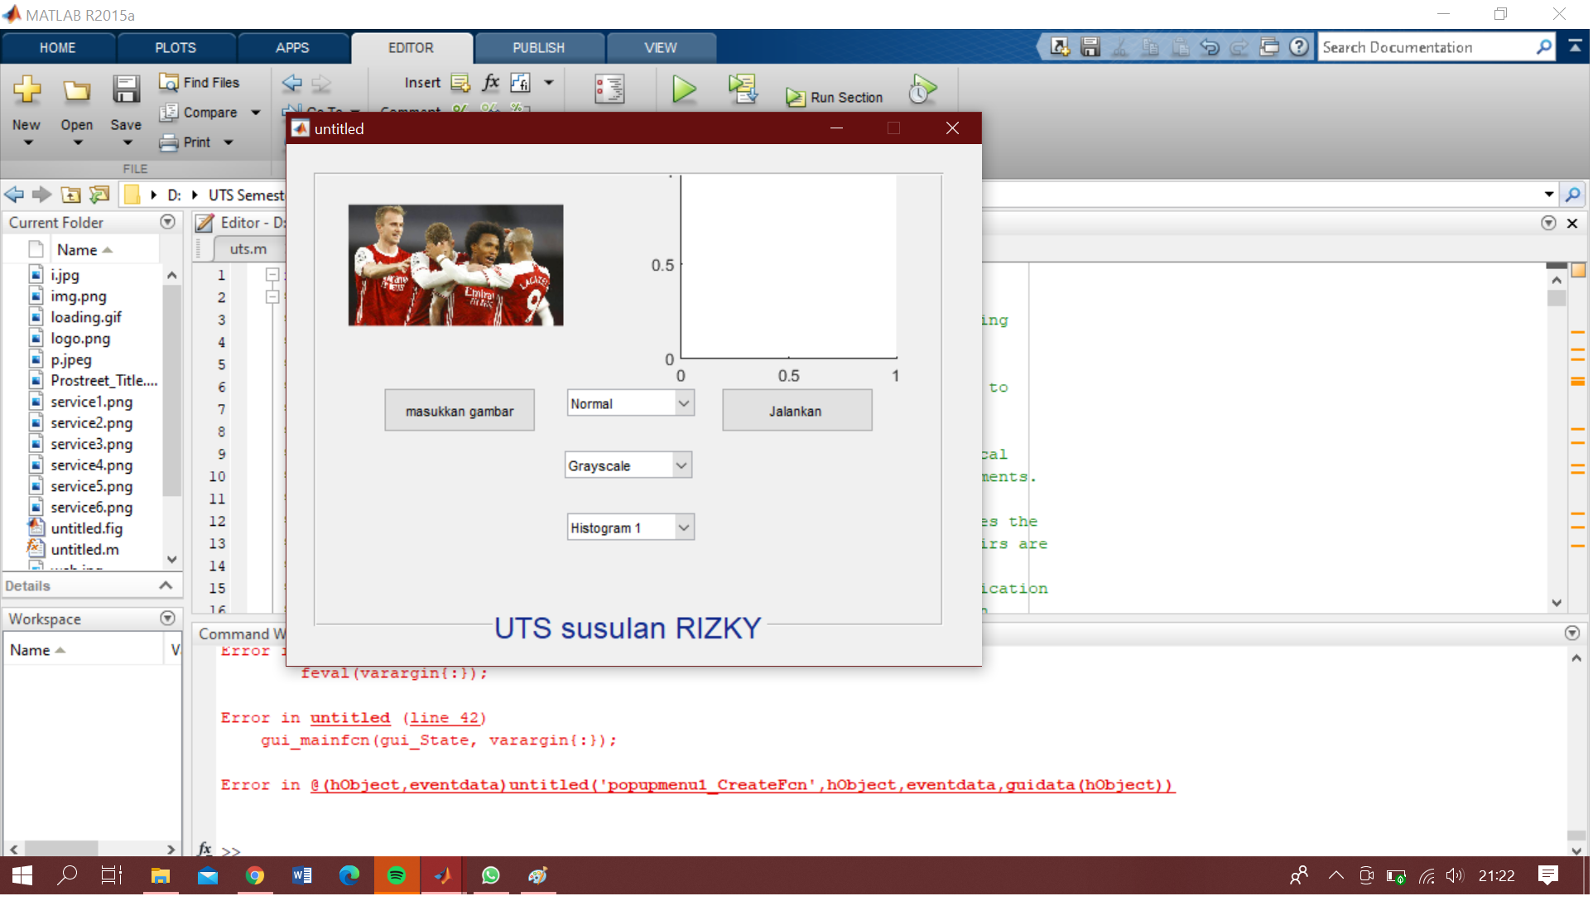The height and width of the screenshot is (901, 1593).
Task: Open Google Chrome from the taskbar
Action: click(255, 875)
